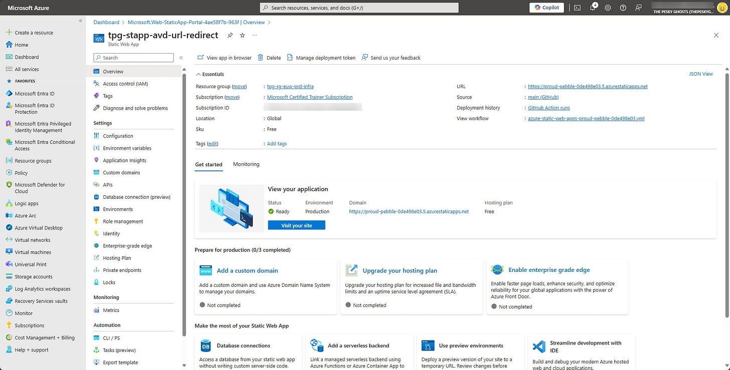
Task: Click the Locks padlock icon
Action: pos(97,282)
